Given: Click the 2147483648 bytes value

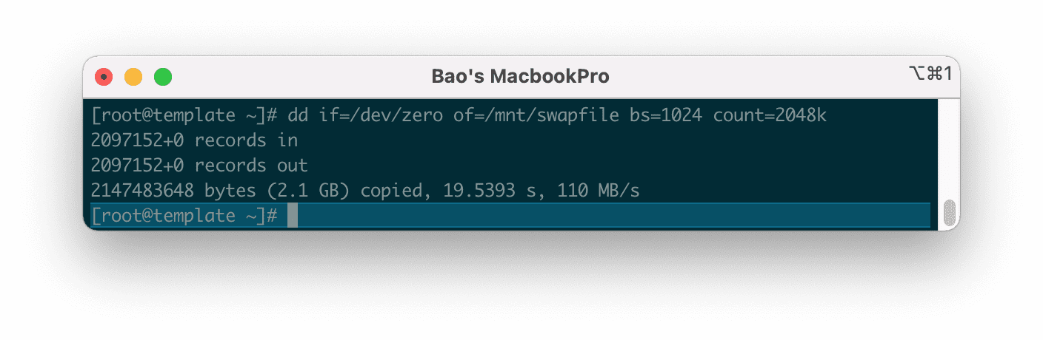Looking at the screenshot, I should click(142, 191).
